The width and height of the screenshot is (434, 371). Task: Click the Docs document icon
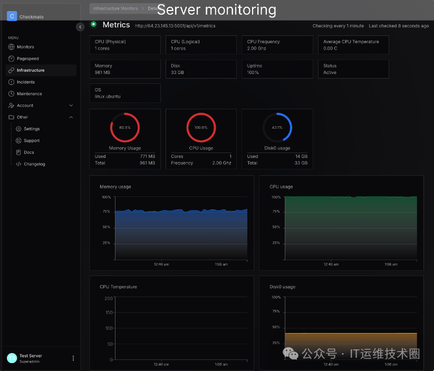18,153
